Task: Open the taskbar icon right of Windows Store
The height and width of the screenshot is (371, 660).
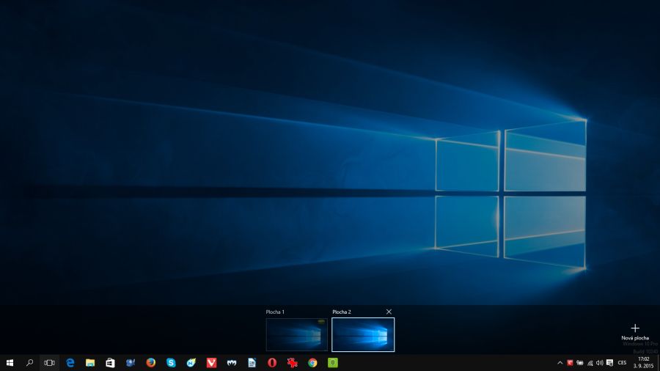Action: click(x=131, y=363)
